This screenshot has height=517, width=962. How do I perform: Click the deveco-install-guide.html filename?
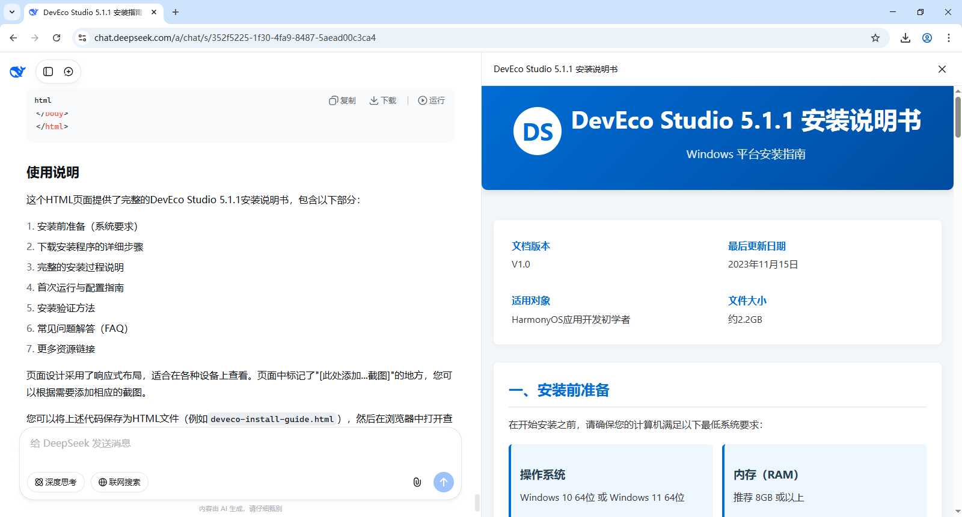[272, 419]
